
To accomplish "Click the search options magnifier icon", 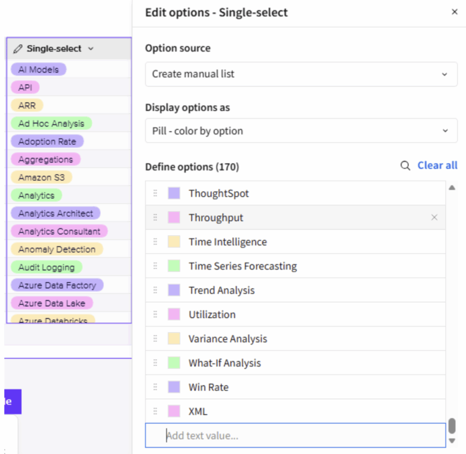I will coord(405,166).
